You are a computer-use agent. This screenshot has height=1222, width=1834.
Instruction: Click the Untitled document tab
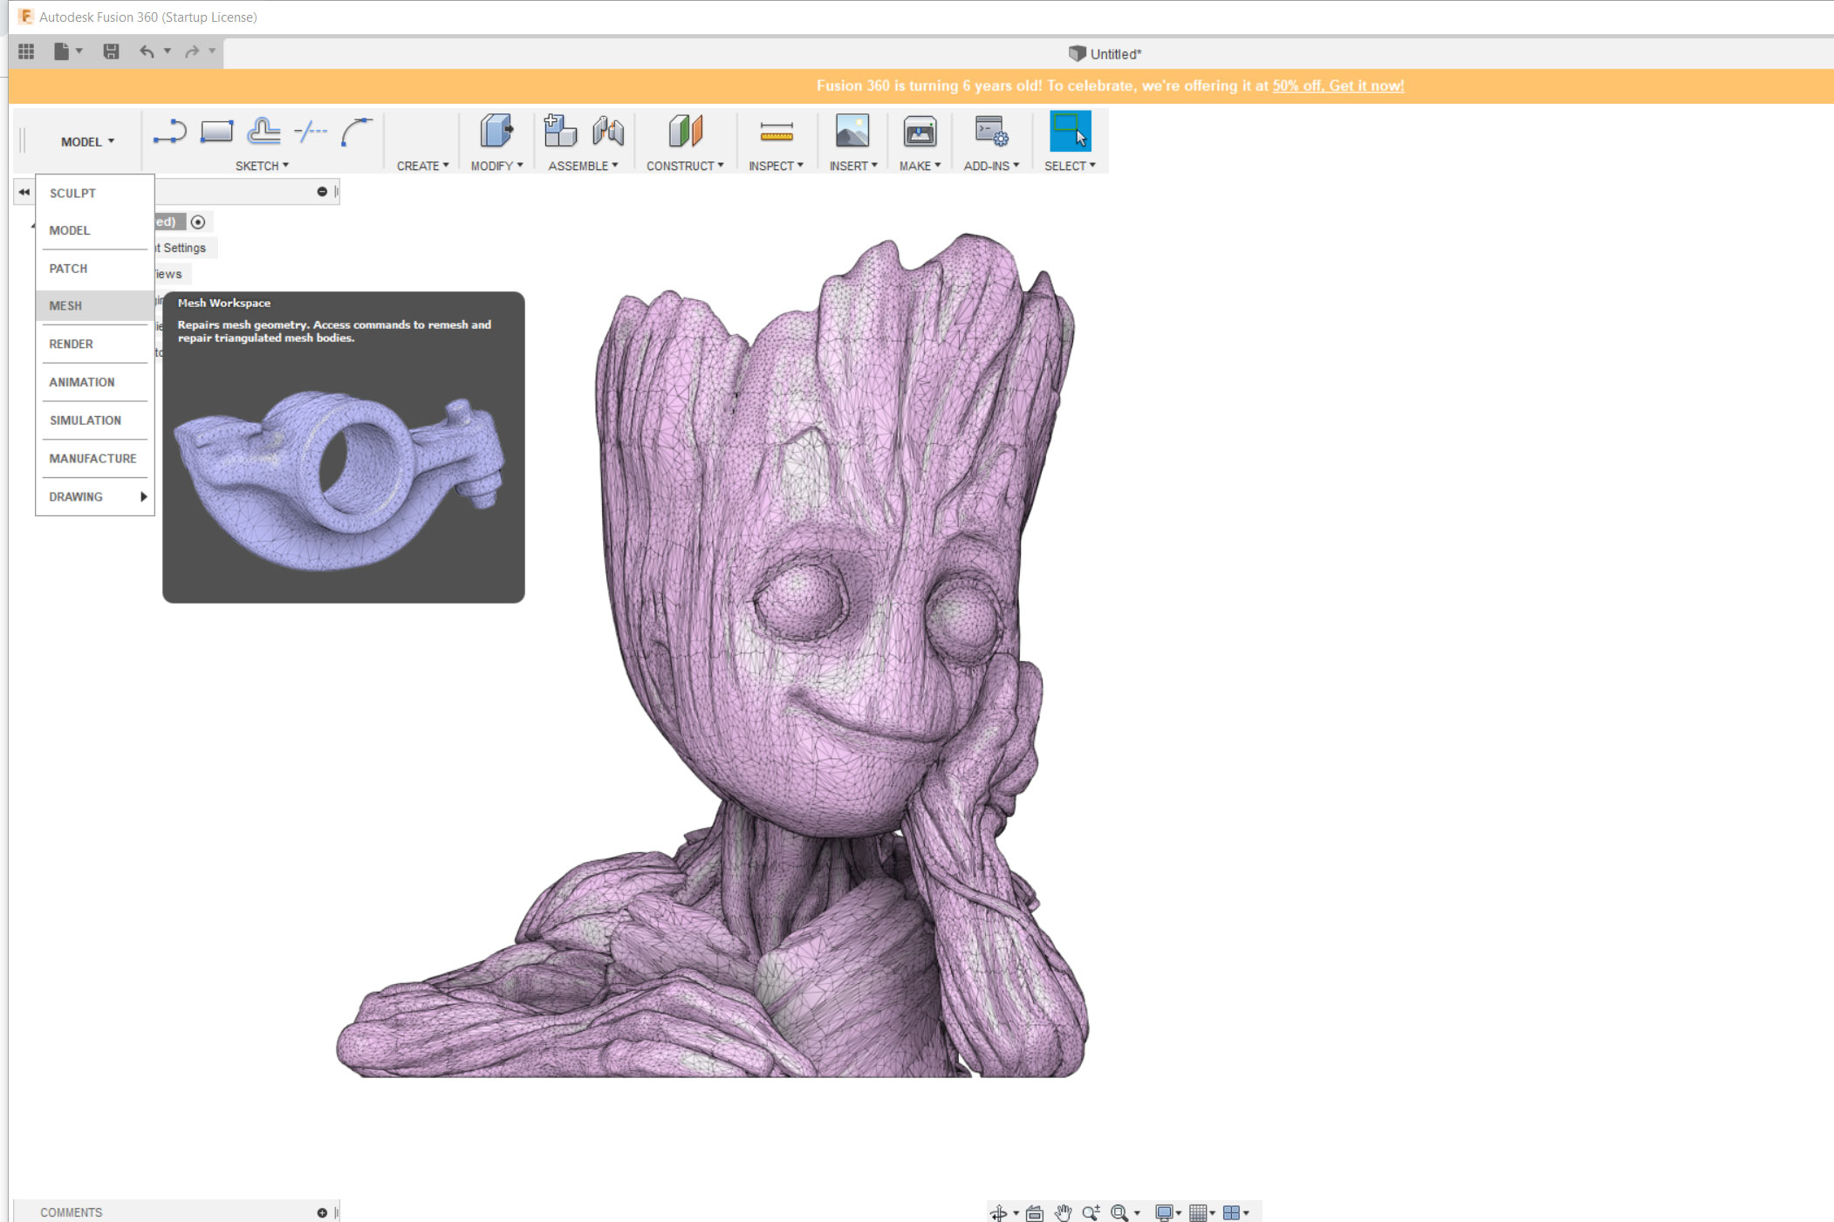click(1105, 54)
